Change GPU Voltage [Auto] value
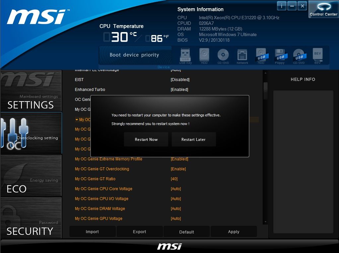Viewport: 339px width, 253px height. [x=176, y=218]
